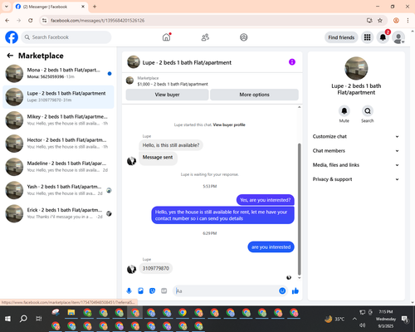415x332 pixels.
Task: Open Erick's 2 beds 1 bath conversation
Action: click(58, 213)
